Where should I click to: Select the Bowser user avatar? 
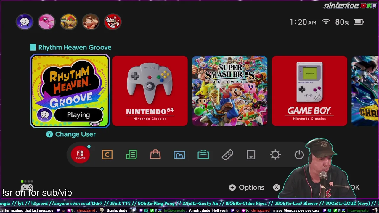[x=69, y=22]
